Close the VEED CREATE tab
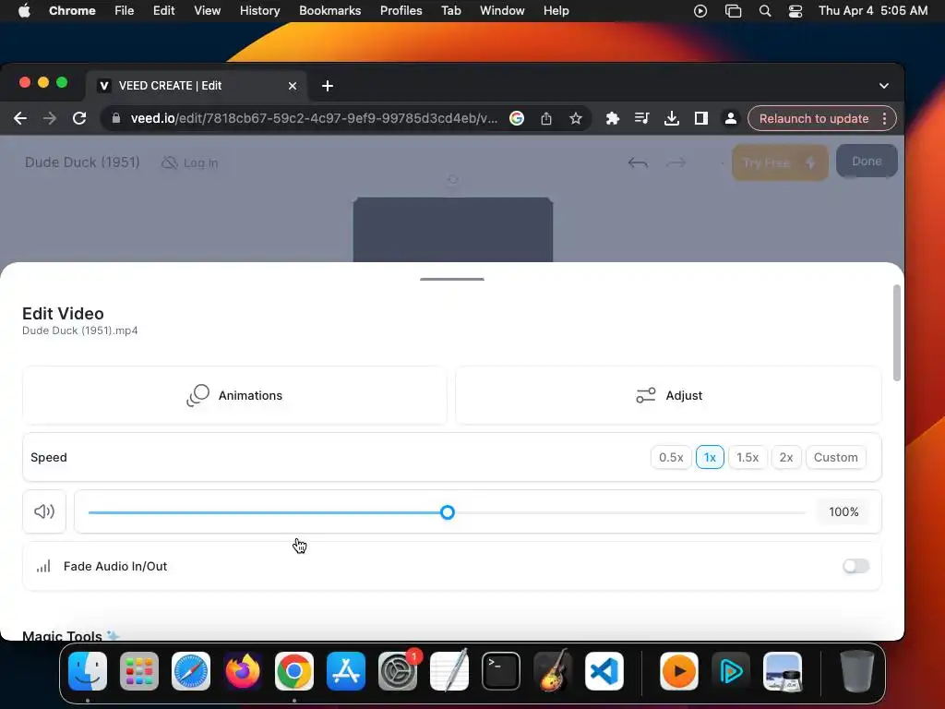The height and width of the screenshot is (709, 945). (293, 86)
